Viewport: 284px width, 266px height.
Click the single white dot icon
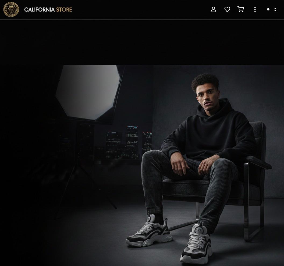(268, 10)
